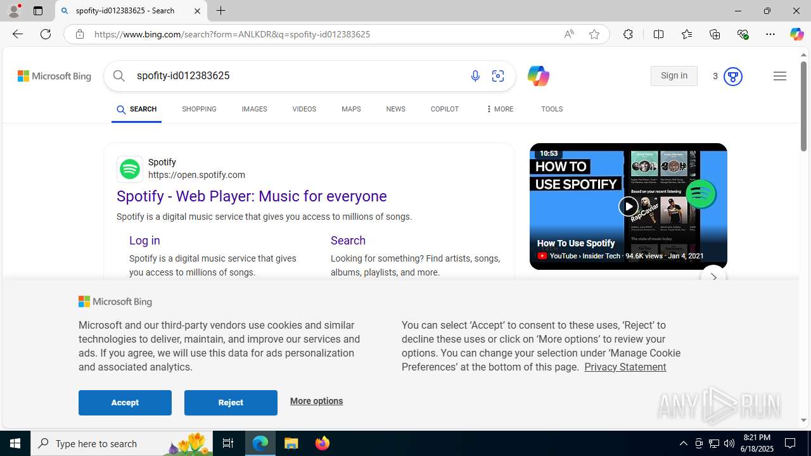Play the How To Use Spotify video

pos(628,206)
